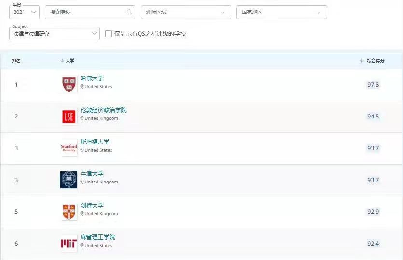
Task: Click rank number 6 in MIT row
Action: pos(16,244)
